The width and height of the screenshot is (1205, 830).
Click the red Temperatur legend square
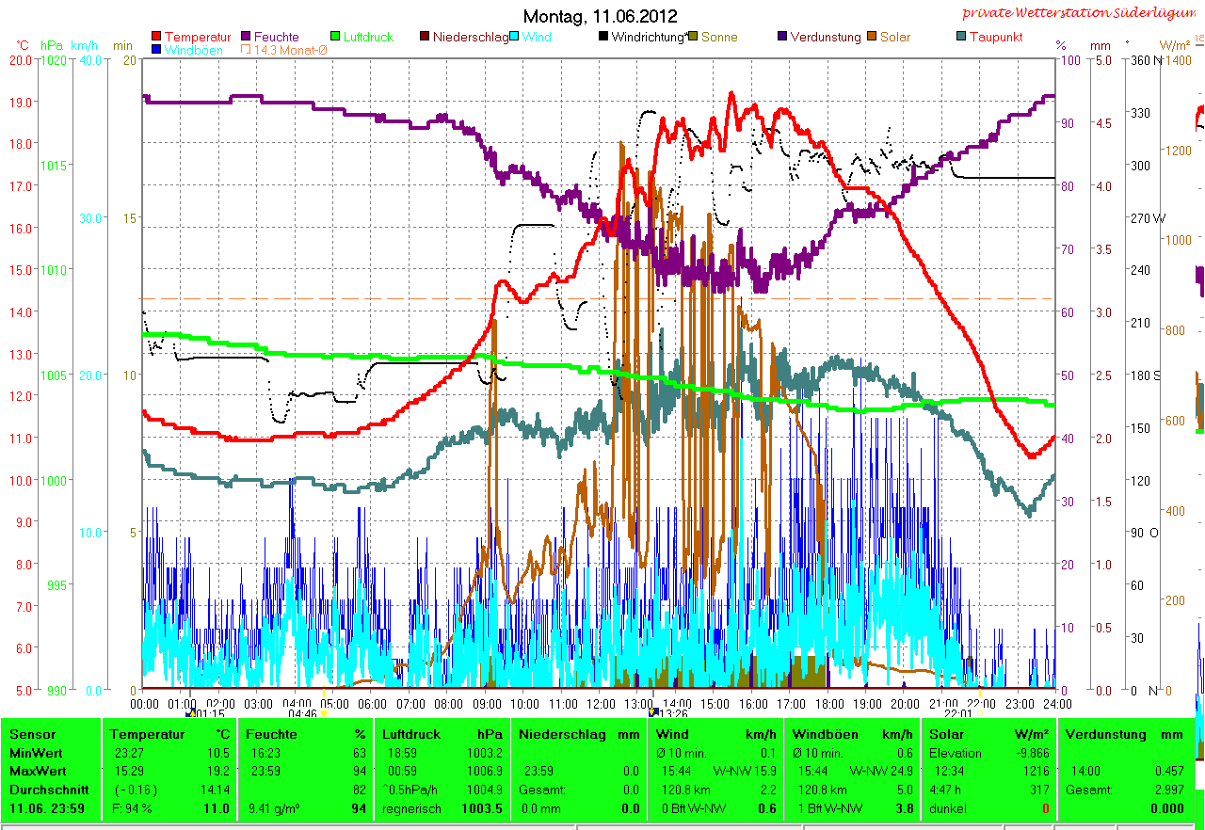156,38
